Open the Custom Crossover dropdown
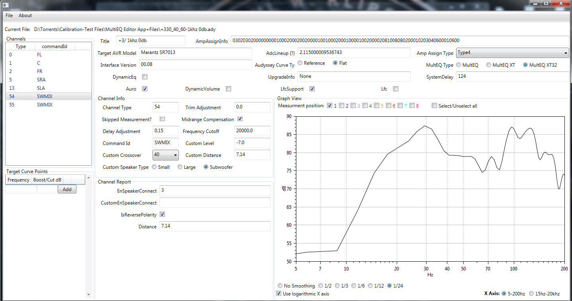 [165, 155]
